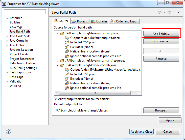
Task: Click the Remove button
Action: 161,59
